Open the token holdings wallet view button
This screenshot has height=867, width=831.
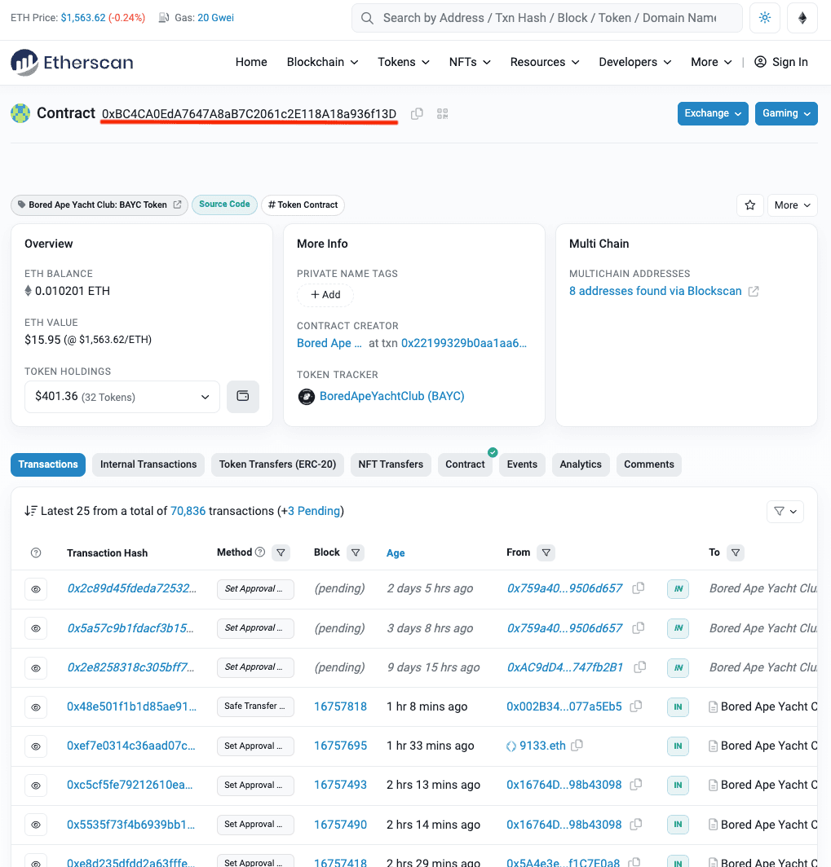pos(243,397)
